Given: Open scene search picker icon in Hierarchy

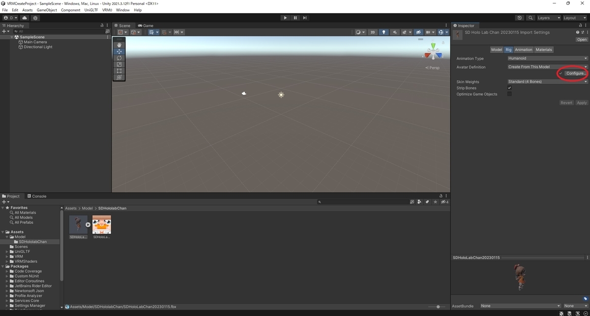Looking at the screenshot, I should click(x=108, y=31).
